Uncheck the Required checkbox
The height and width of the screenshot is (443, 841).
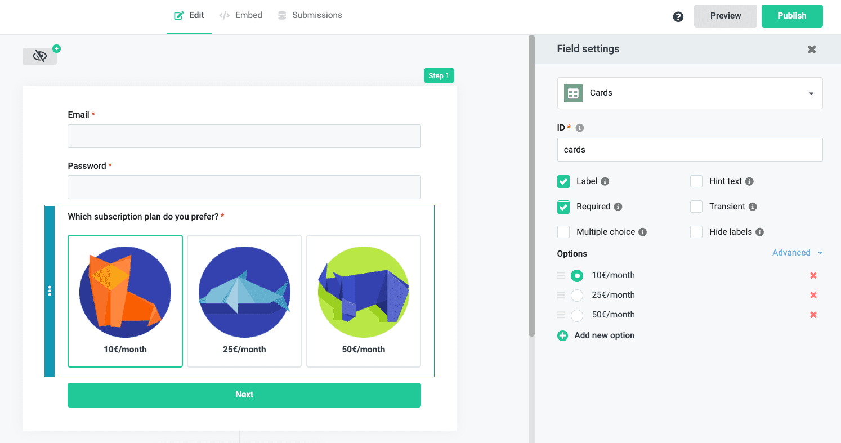[x=563, y=207]
